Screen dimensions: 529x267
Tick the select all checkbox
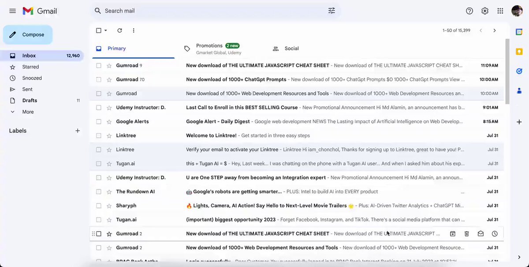pyautogui.click(x=99, y=30)
